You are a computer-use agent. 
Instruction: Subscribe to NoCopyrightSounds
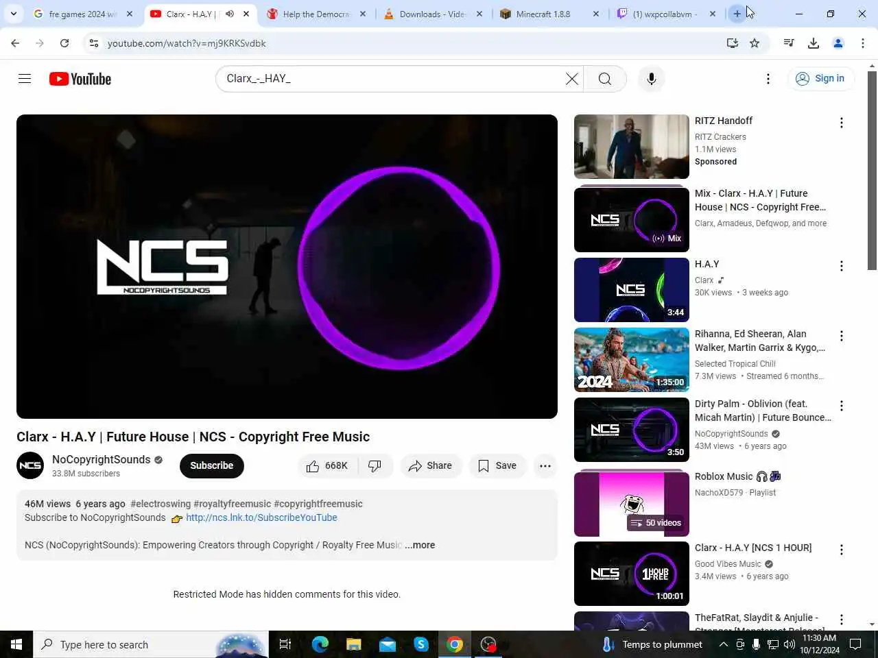212,465
